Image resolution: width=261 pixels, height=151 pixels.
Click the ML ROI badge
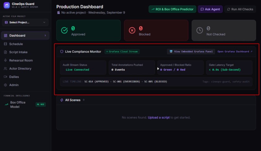click(x=40, y=104)
